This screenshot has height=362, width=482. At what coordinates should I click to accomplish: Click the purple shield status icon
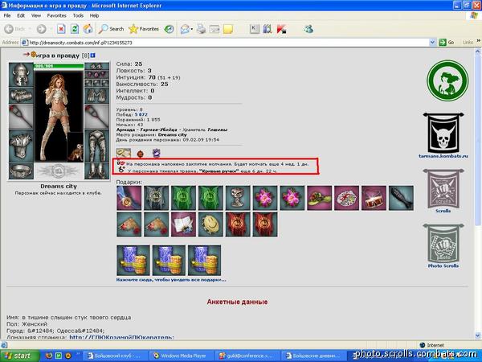coord(157,153)
